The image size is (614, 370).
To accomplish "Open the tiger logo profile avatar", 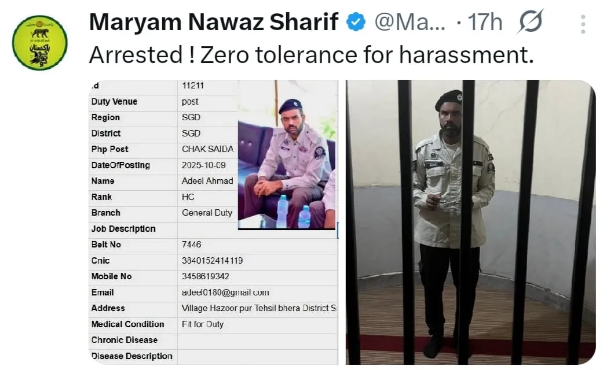I will (40, 43).
